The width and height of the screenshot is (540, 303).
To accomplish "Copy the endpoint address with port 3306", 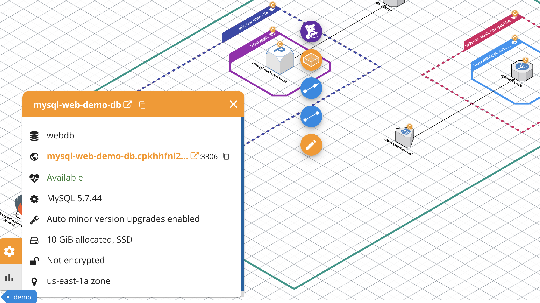I will (226, 156).
